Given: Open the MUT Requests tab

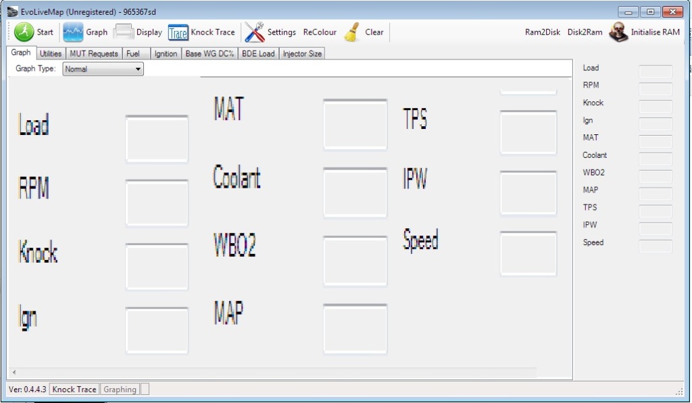Looking at the screenshot, I should 93,54.
